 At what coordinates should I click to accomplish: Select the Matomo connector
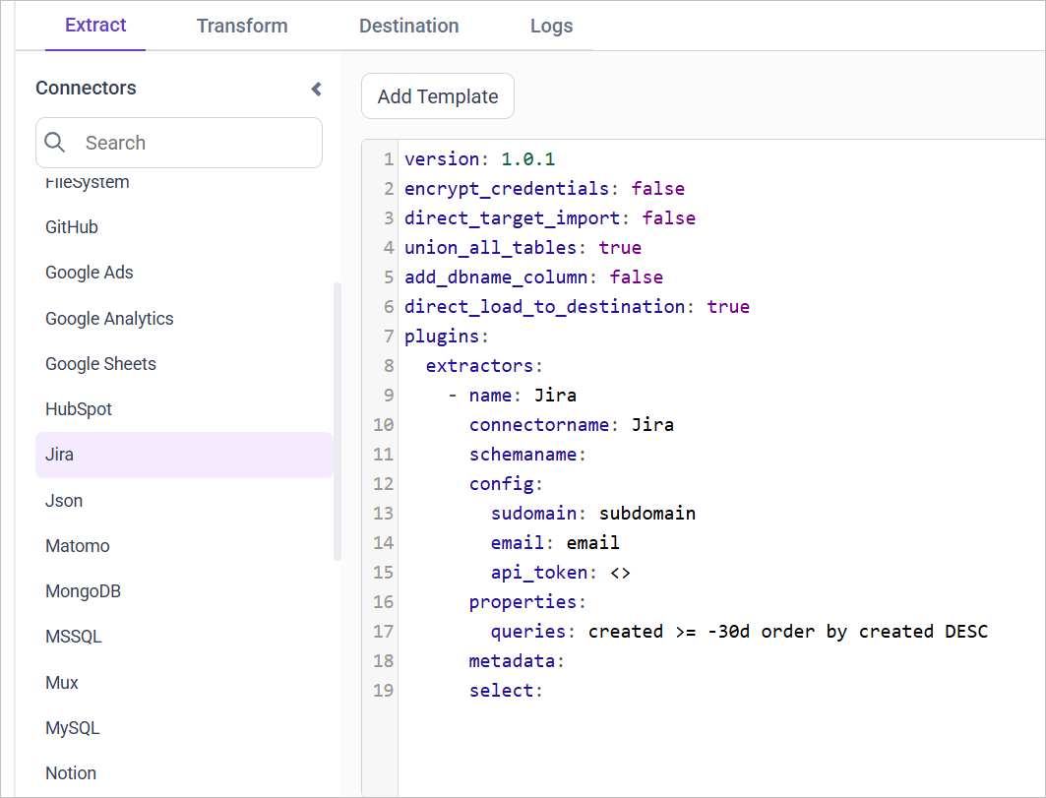pyautogui.click(x=77, y=545)
